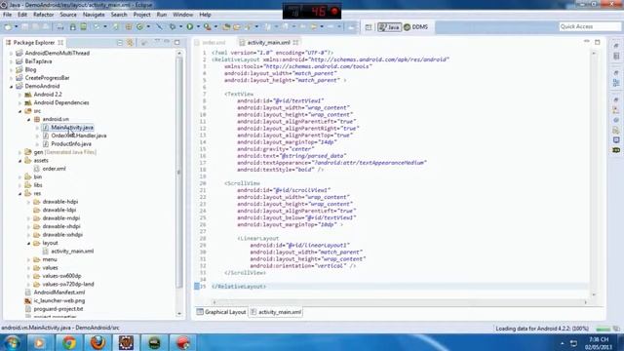Select the bottom activity_main.xml source tab
This screenshot has height=351, width=624.
276,312
